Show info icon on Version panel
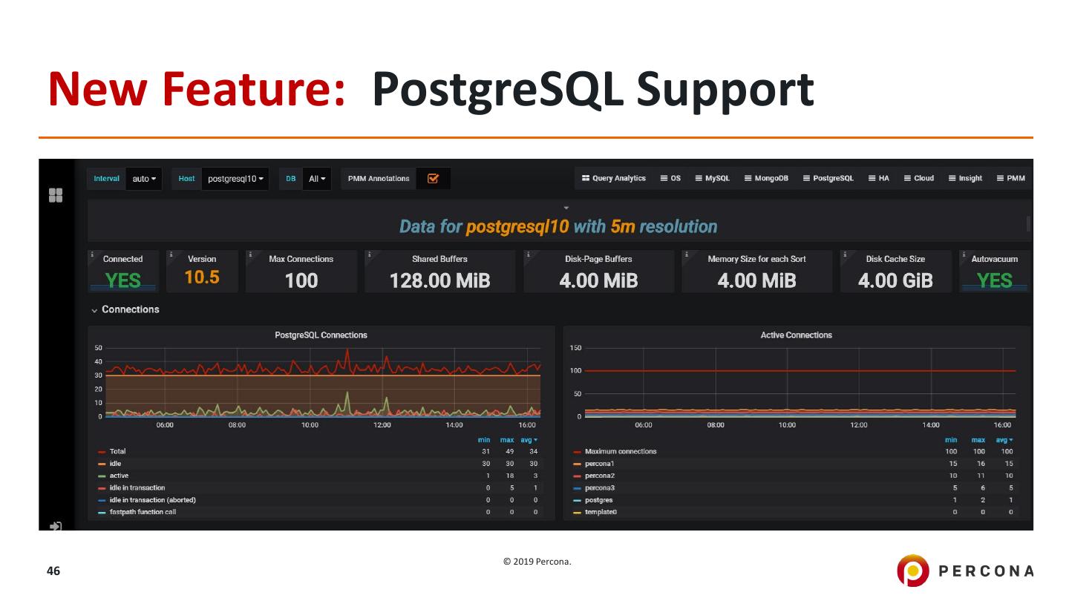Screen dimensions: 1069x601 (171, 254)
